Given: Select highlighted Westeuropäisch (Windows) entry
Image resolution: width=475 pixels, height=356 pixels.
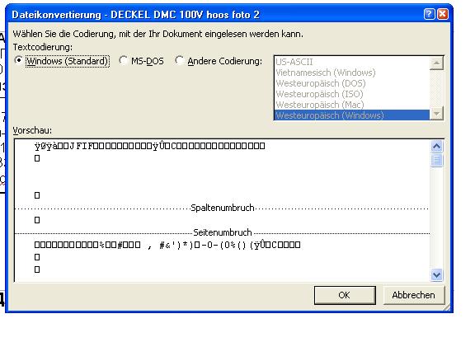Looking at the screenshot, I should [351, 115].
